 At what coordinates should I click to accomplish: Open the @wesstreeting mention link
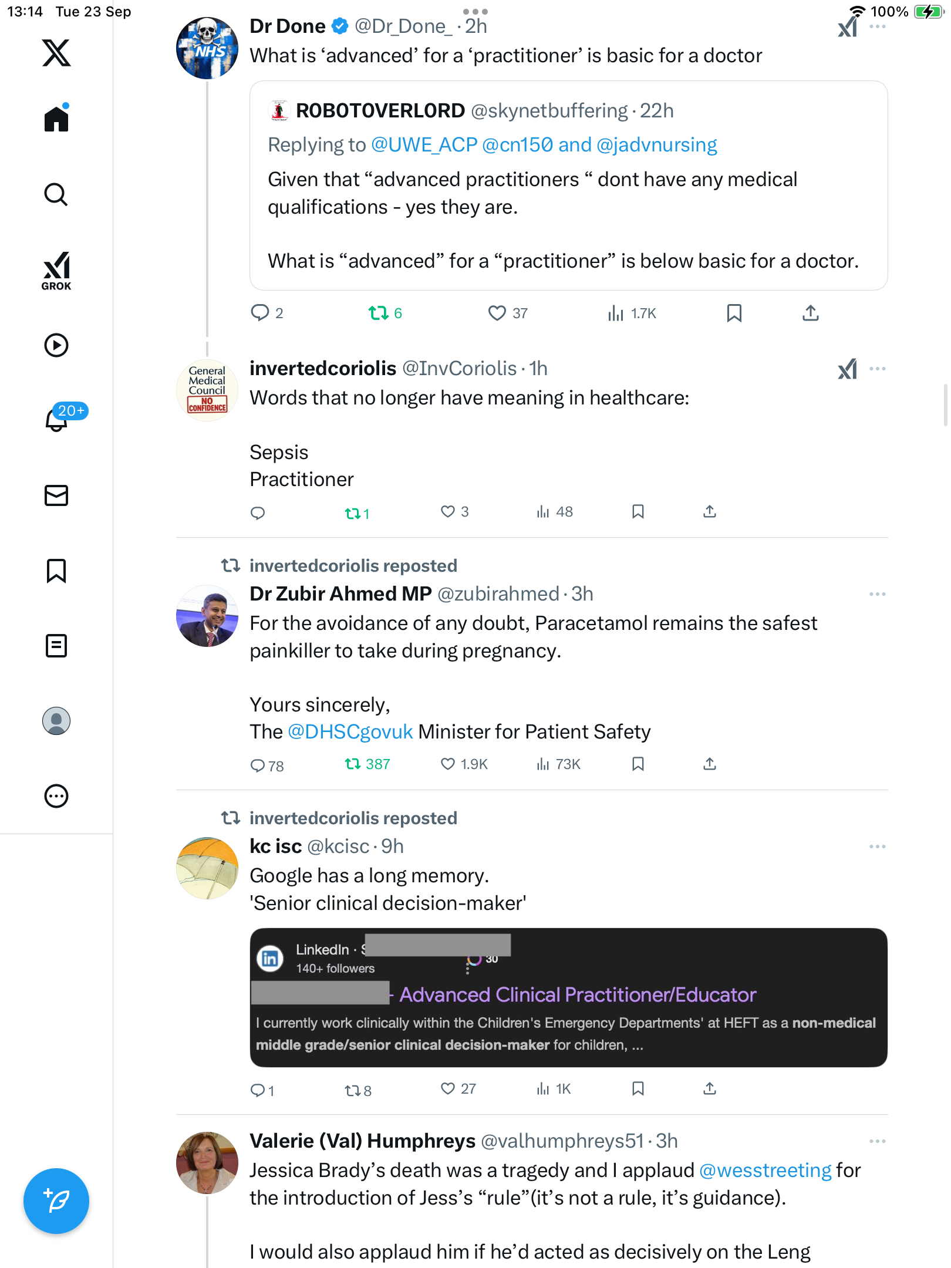[765, 1171]
